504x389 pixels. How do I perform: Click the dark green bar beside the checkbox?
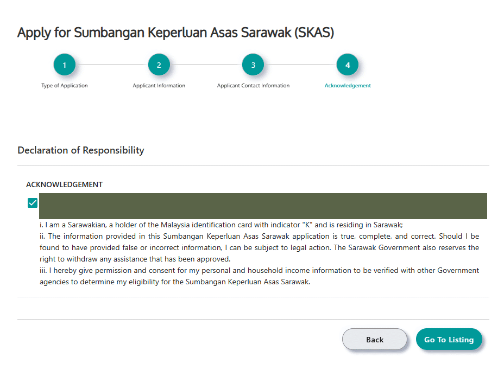click(x=263, y=206)
